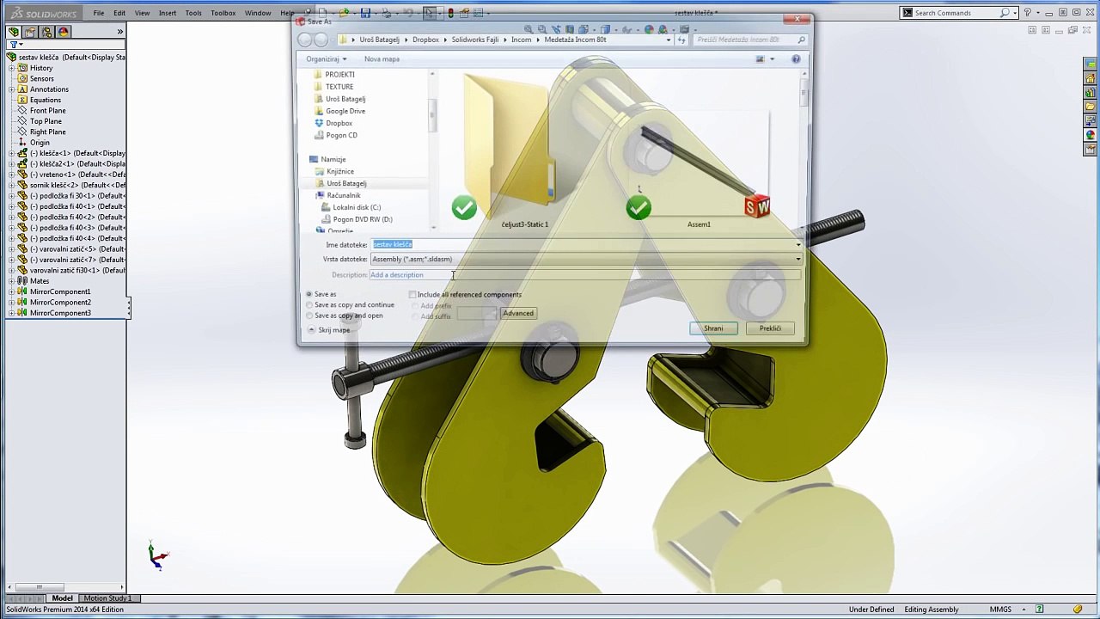
Task: Click Save As dialog help icon
Action: click(x=796, y=59)
